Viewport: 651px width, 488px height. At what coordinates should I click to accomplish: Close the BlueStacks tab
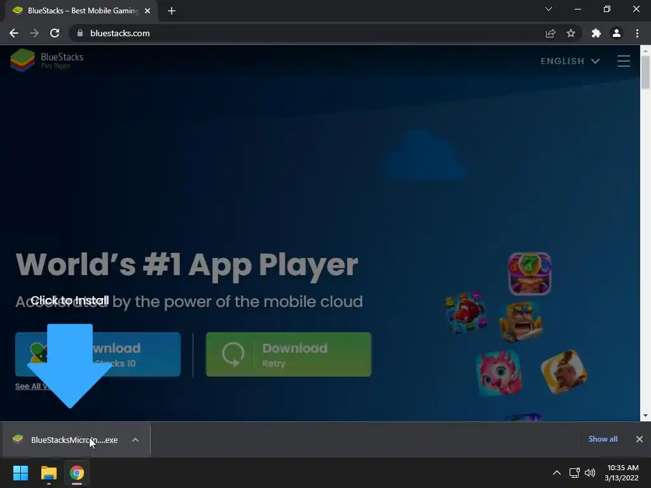point(147,11)
